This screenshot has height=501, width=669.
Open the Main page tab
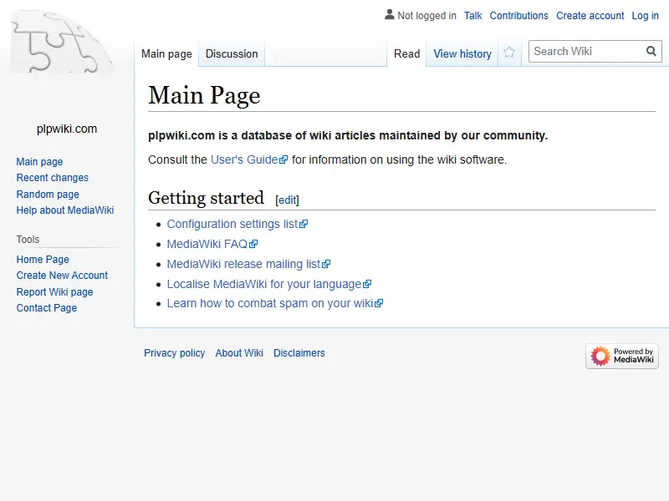(166, 54)
